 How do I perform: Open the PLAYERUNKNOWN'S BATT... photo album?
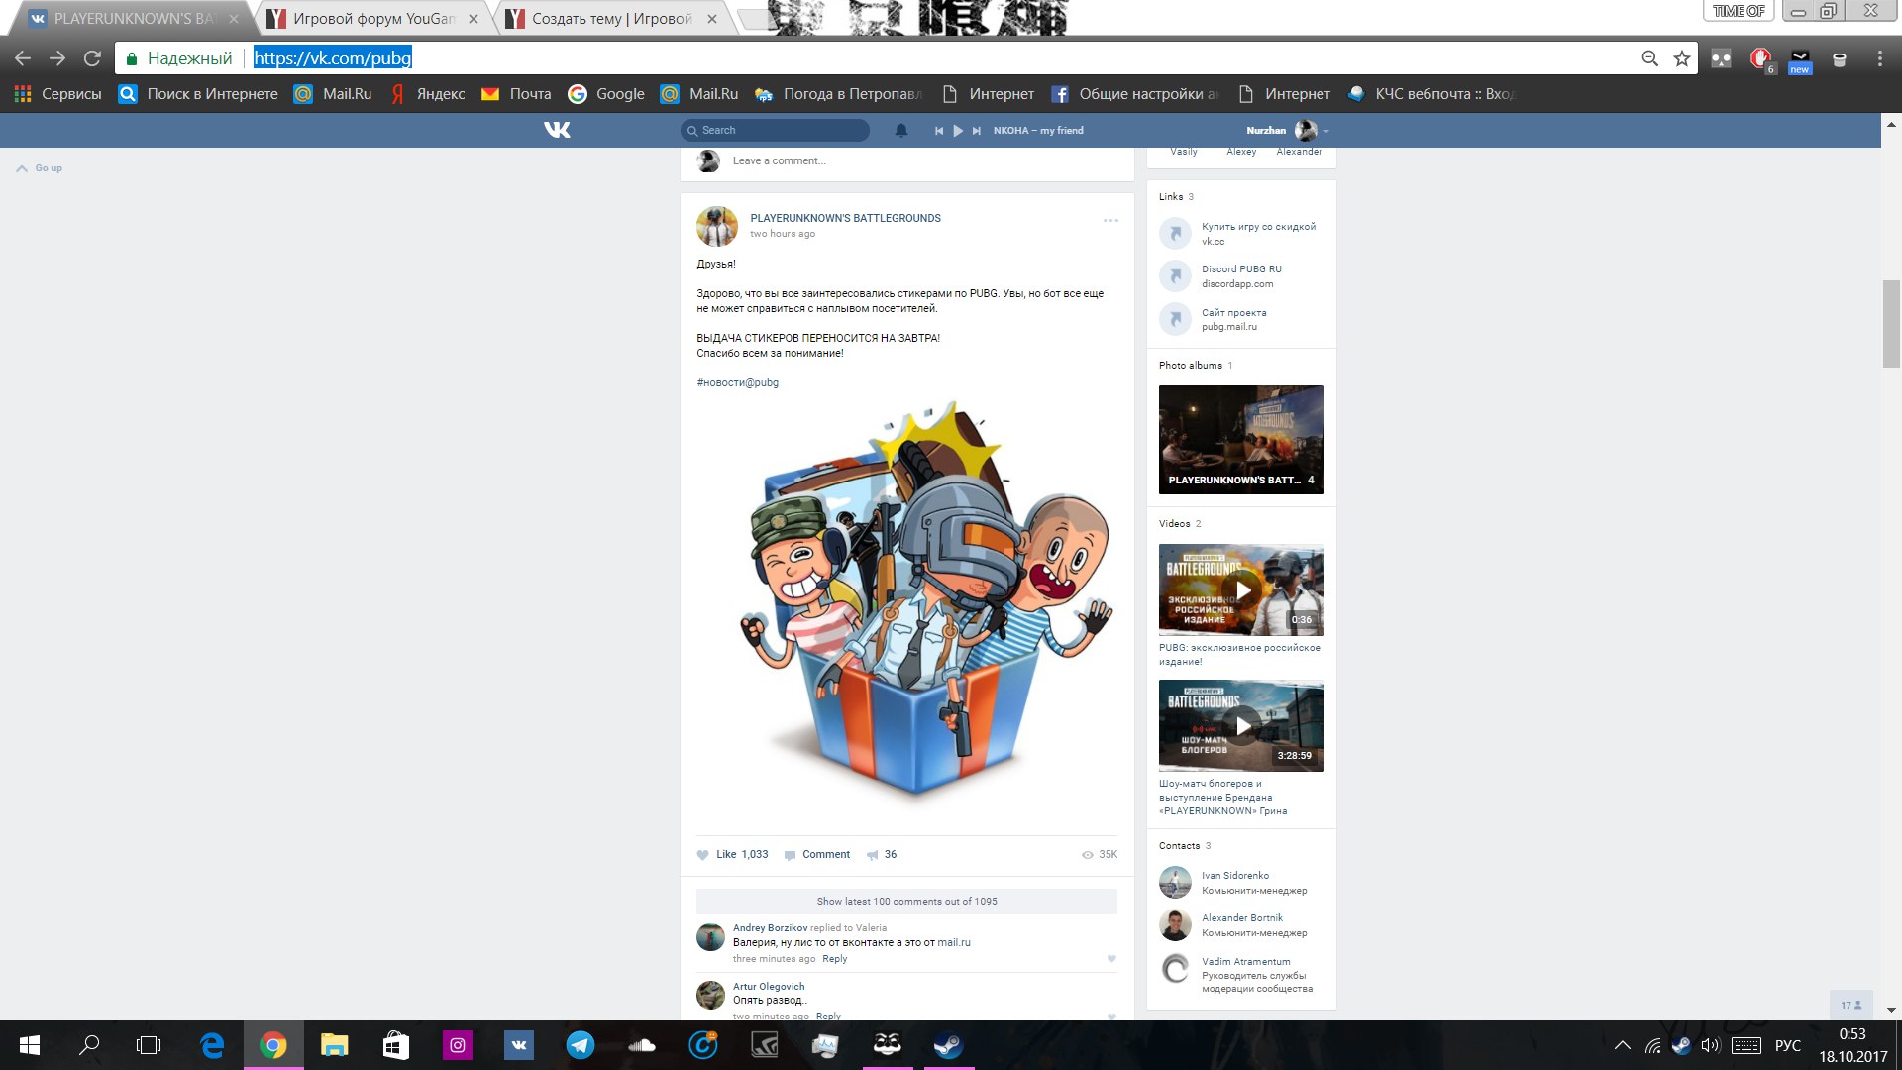(x=1241, y=440)
